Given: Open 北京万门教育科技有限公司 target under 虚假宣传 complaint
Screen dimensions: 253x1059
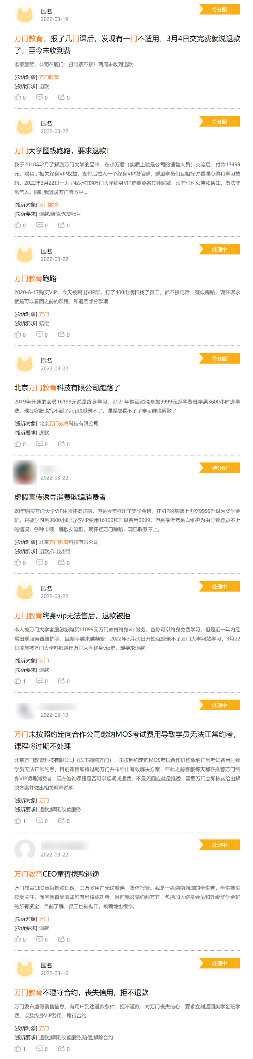Looking at the screenshot, I should click(x=69, y=542).
